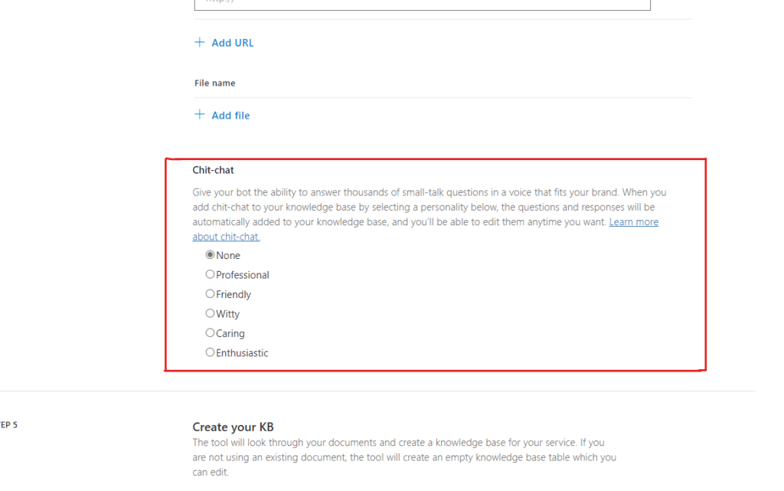This screenshot has width=784, height=491.
Task: Select the Enthusiastic personality radio button
Action: (211, 352)
